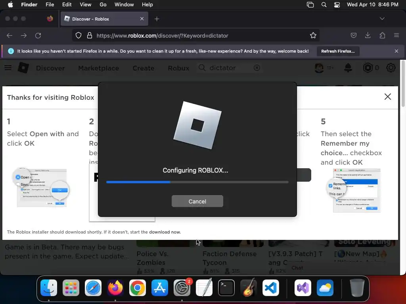Click the Roblox search field with dictator
406x304 pixels.
tap(229, 68)
